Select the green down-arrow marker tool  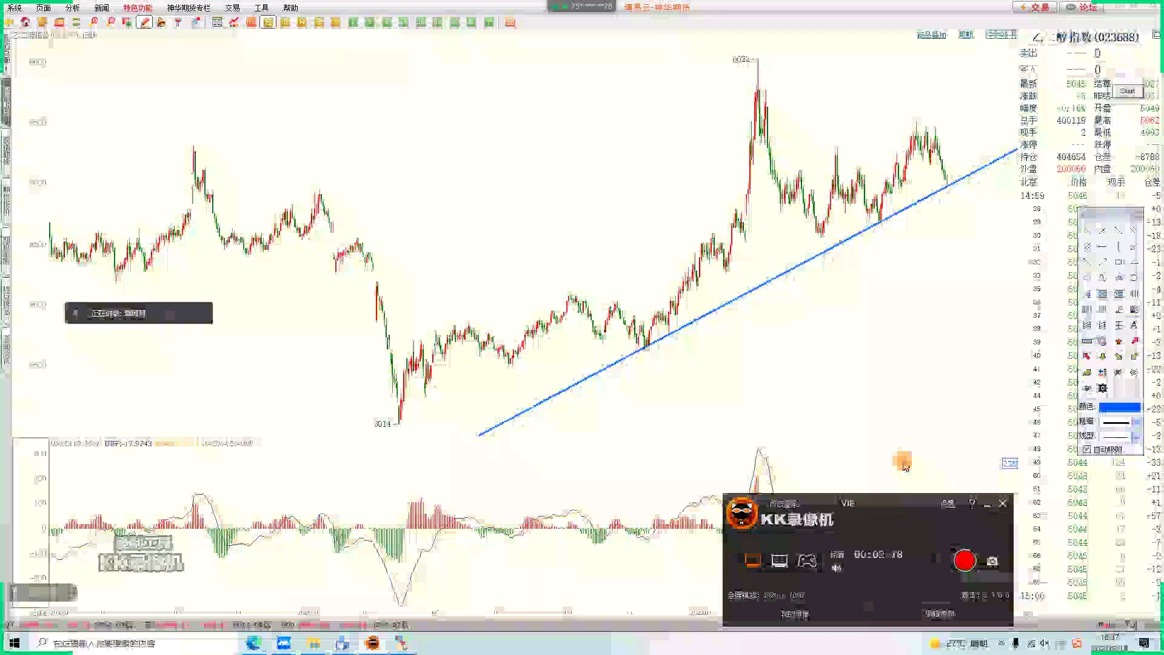[1103, 357]
